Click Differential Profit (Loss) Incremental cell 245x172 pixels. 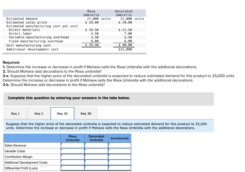(x=119, y=168)
